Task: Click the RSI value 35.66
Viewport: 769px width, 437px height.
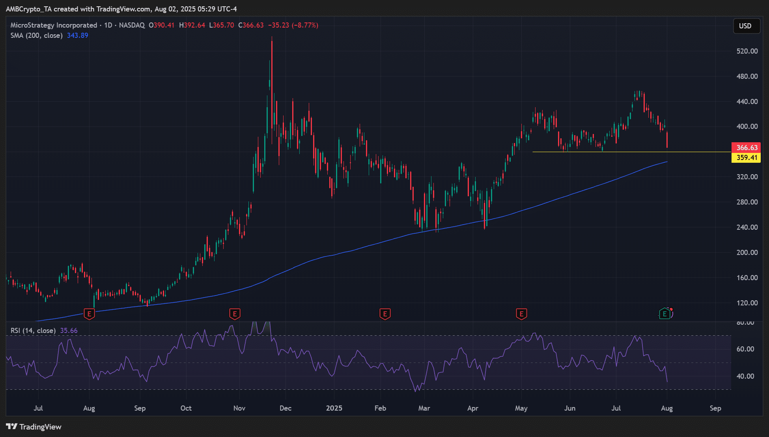Action: (69, 331)
